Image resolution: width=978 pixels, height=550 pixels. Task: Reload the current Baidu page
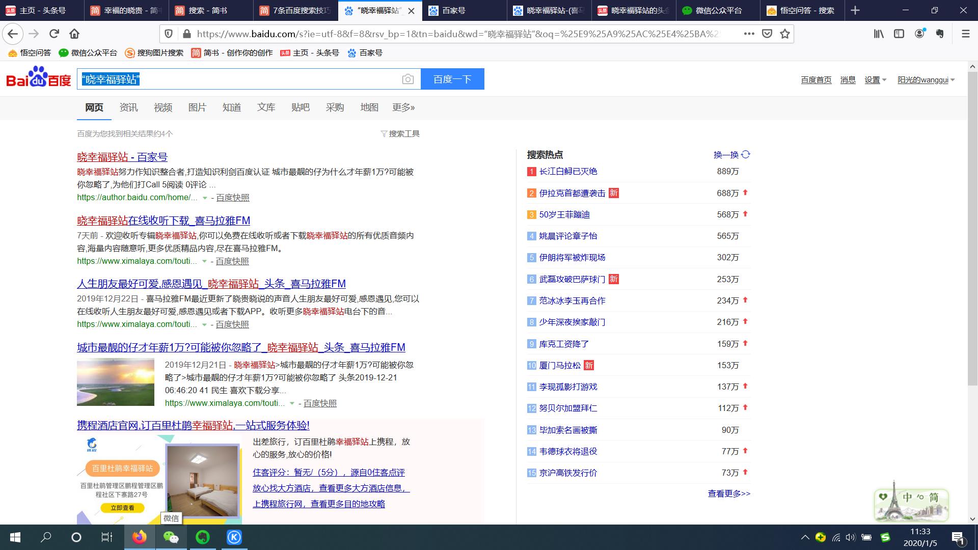pyautogui.click(x=54, y=34)
